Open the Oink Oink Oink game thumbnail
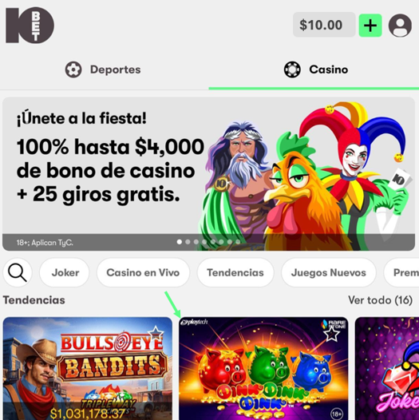The height and width of the screenshot is (420, 419). [x=263, y=369]
